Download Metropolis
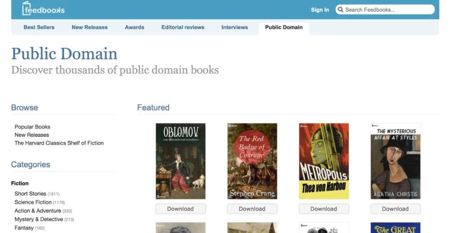Image resolution: width=473 pixels, height=233 pixels. [324, 209]
